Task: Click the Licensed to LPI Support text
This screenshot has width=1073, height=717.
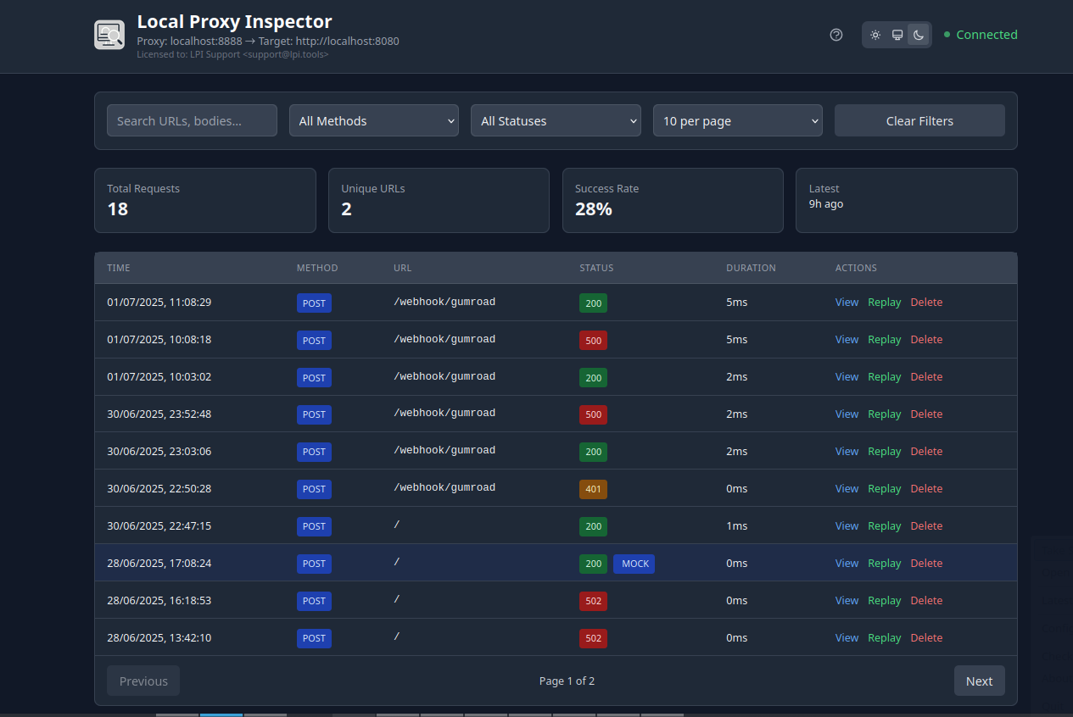Action: click(232, 54)
